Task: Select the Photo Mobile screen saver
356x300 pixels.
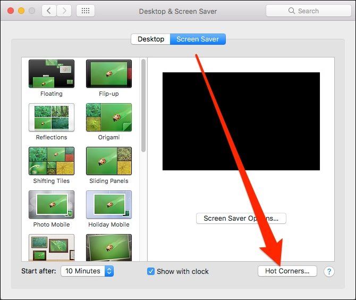Action: [x=52, y=205]
